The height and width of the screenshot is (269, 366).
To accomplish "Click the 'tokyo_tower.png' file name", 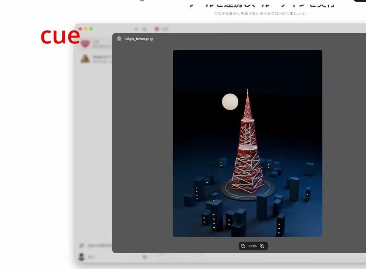I will pos(139,38).
